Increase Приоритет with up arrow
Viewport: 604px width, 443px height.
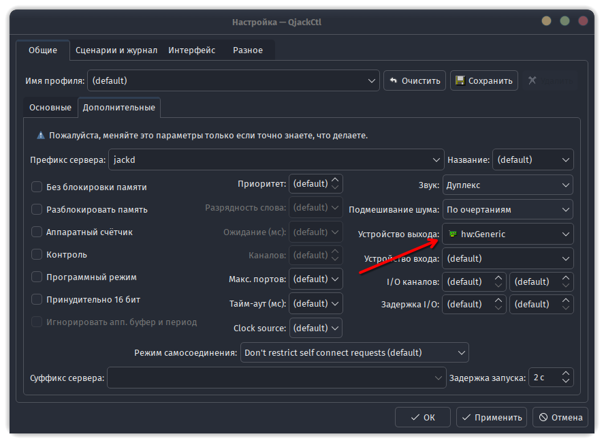point(335,180)
